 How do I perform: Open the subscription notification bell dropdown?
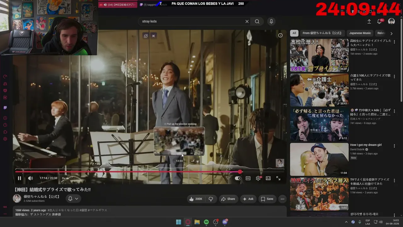coord(73,199)
